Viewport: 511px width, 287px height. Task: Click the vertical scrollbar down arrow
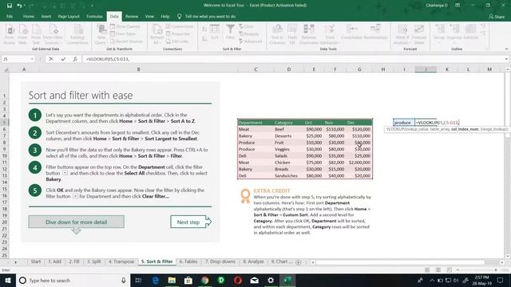coord(508,257)
